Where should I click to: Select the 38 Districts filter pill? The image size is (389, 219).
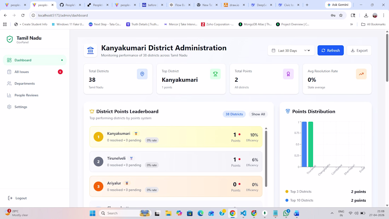click(234, 114)
